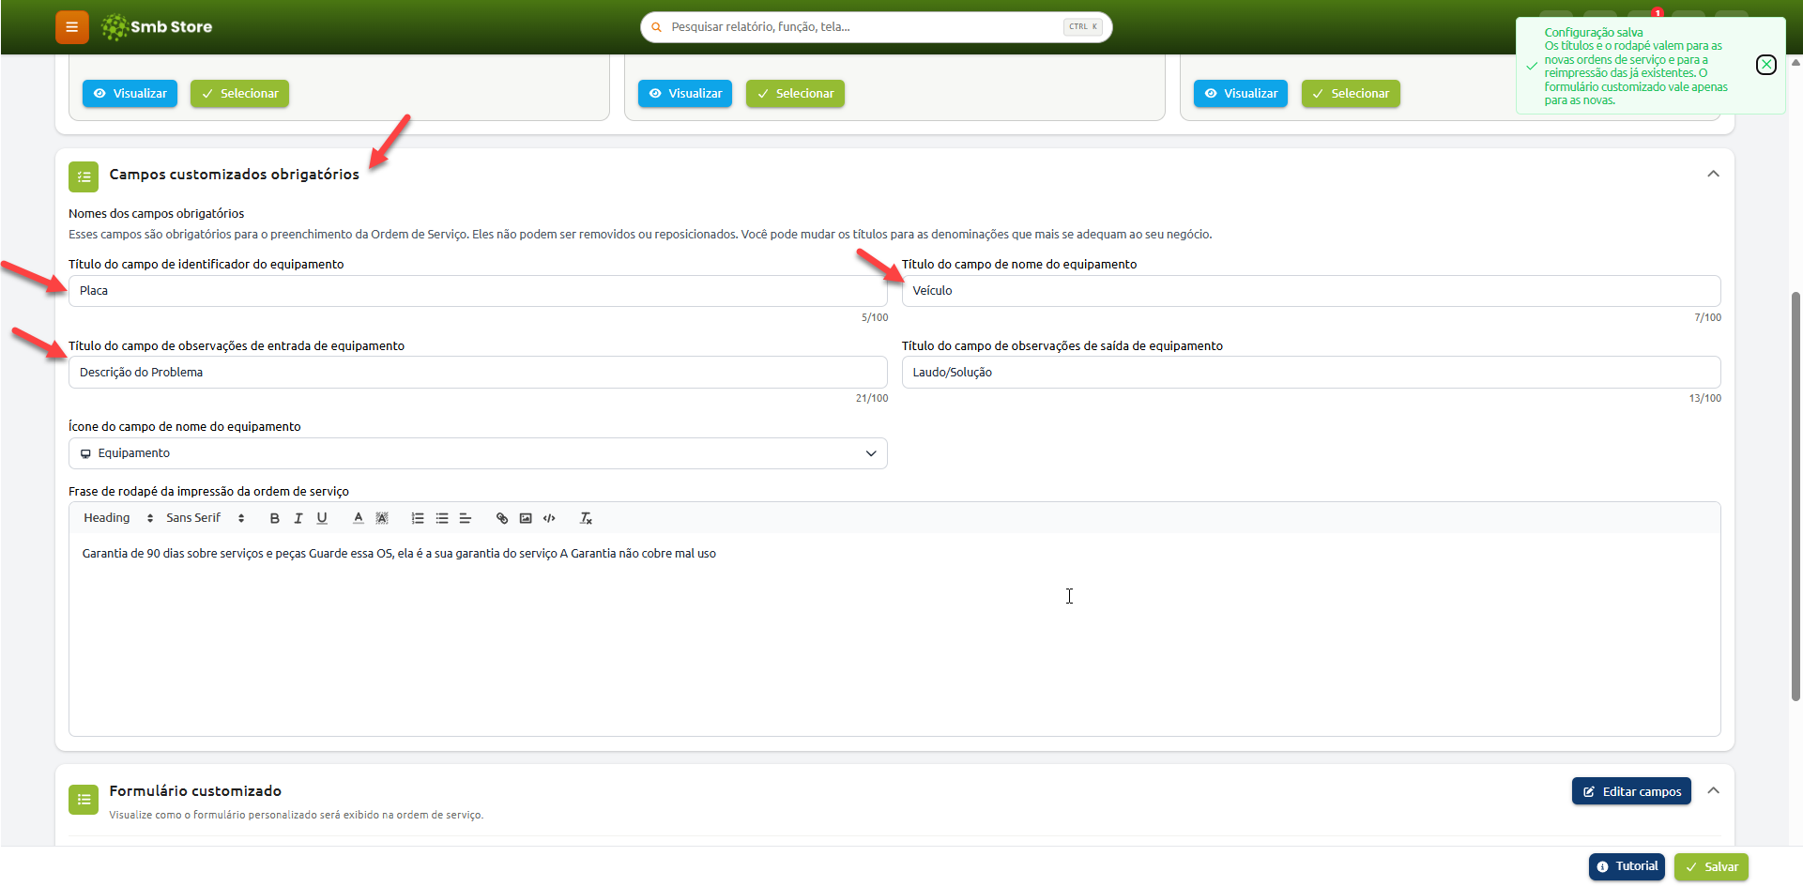Edit the Laudo/Solução field
The image size is (1803, 887).
1311,373
